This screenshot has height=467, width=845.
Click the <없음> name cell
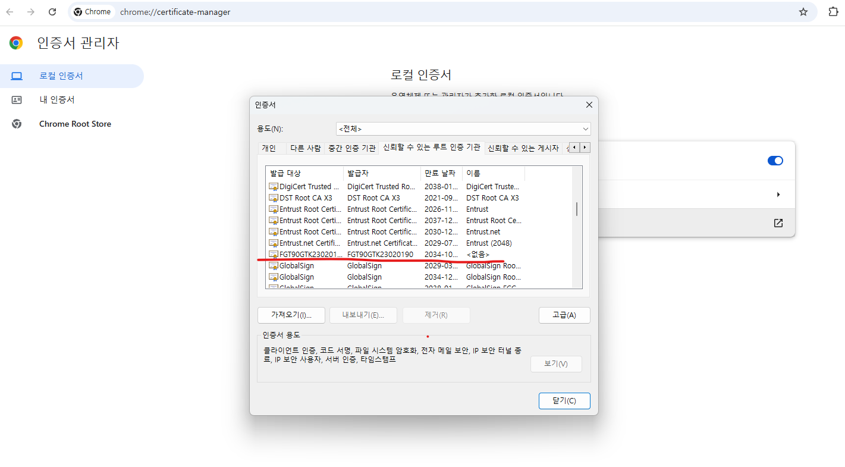(478, 255)
